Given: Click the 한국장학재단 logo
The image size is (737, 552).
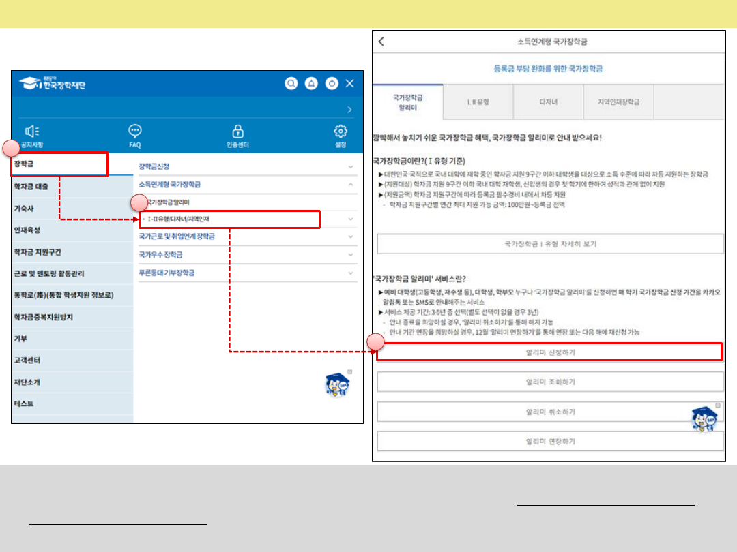Looking at the screenshot, I should 53,84.
